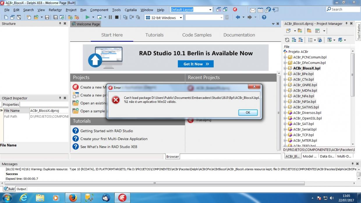The width and height of the screenshot is (361, 203).
Task: Open the Default Layout dropdown
Action: click(210, 10)
